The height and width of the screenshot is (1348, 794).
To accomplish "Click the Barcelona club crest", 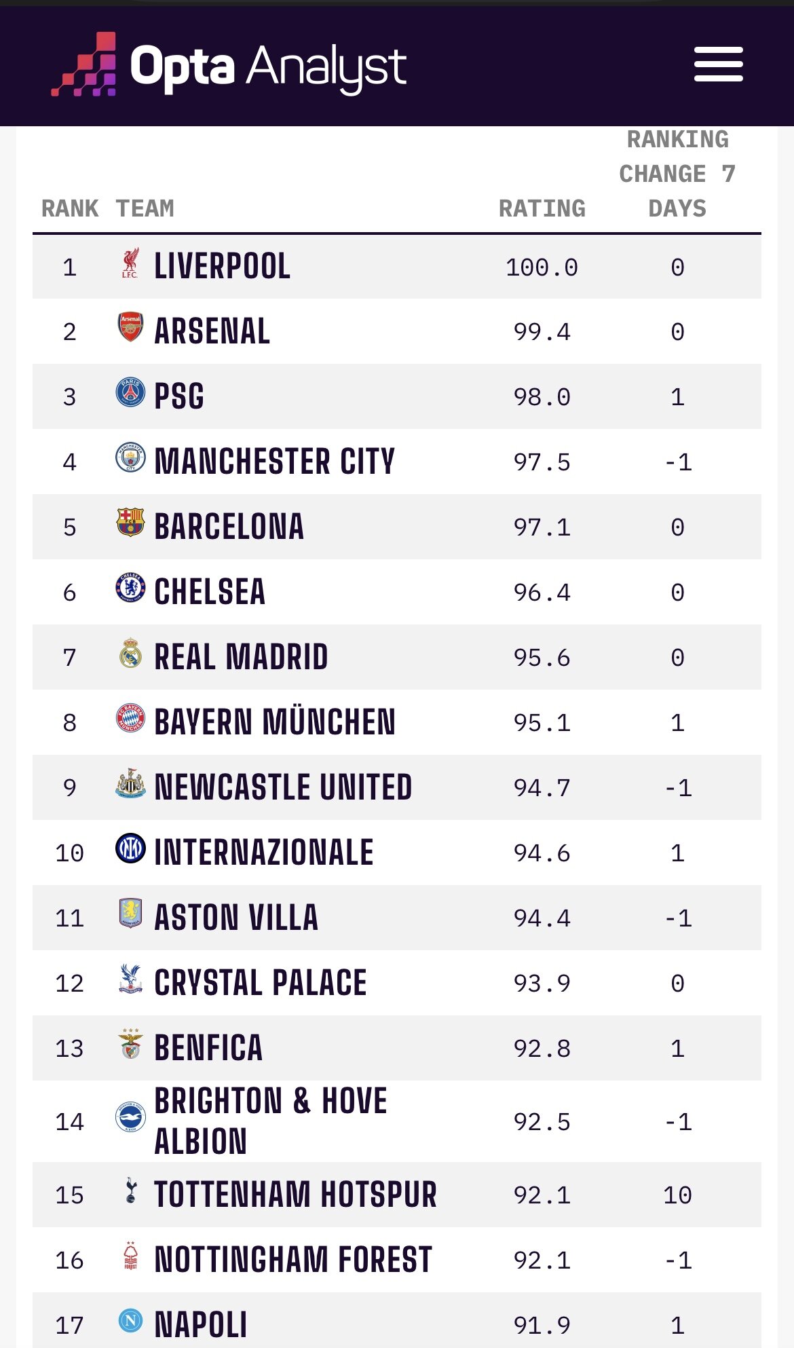I will click(x=130, y=523).
